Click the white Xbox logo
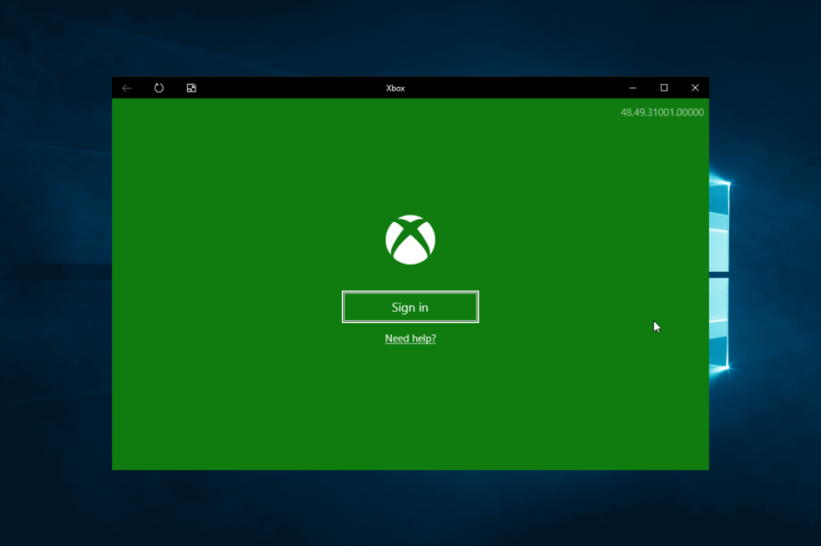 (x=410, y=240)
